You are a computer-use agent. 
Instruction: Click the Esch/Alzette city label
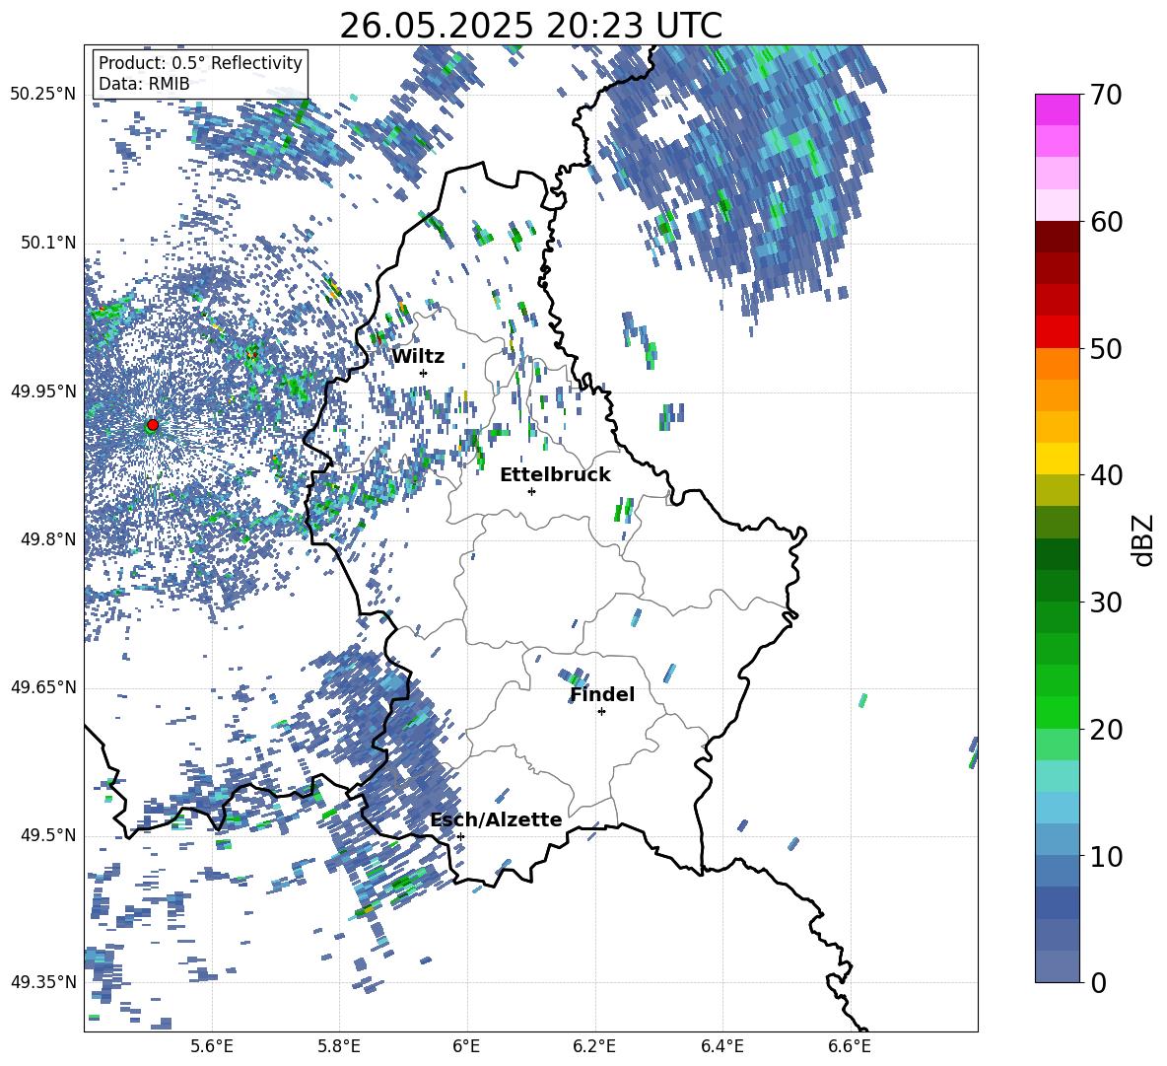pyautogui.click(x=496, y=819)
